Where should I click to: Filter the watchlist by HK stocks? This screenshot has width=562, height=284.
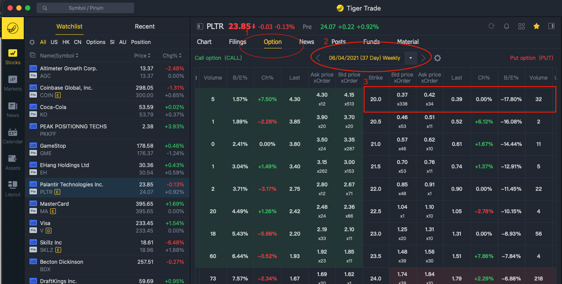(66, 42)
